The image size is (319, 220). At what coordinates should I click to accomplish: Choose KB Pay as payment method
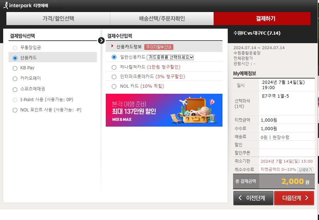point(15,68)
